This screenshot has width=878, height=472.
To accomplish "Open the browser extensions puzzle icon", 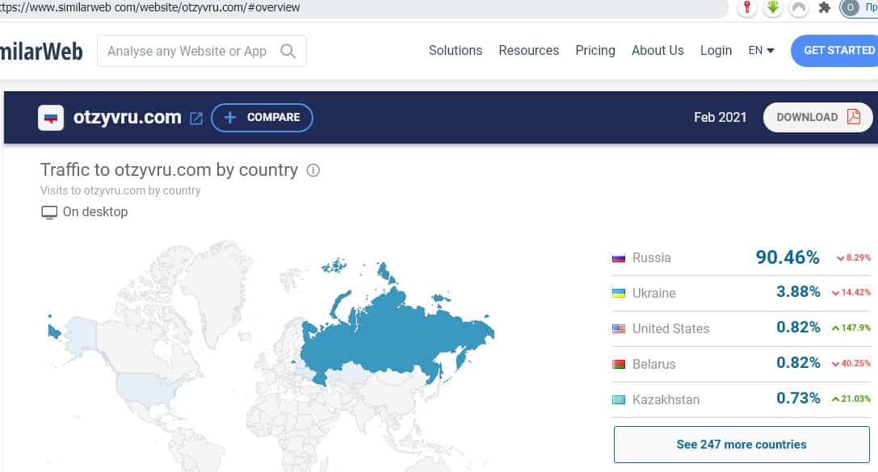I will (824, 8).
